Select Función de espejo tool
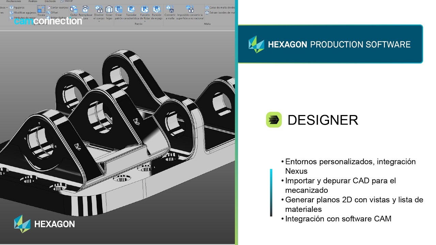The height and width of the screenshot is (245, 436). 157,13
